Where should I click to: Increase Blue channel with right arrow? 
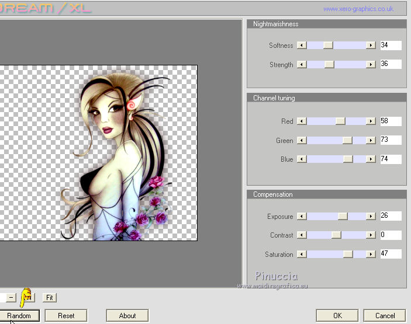371,159
